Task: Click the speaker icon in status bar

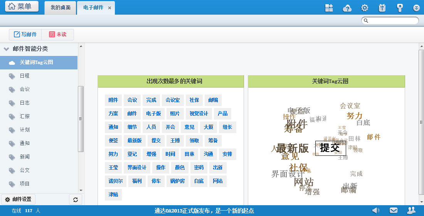Action: click(375, 210)
